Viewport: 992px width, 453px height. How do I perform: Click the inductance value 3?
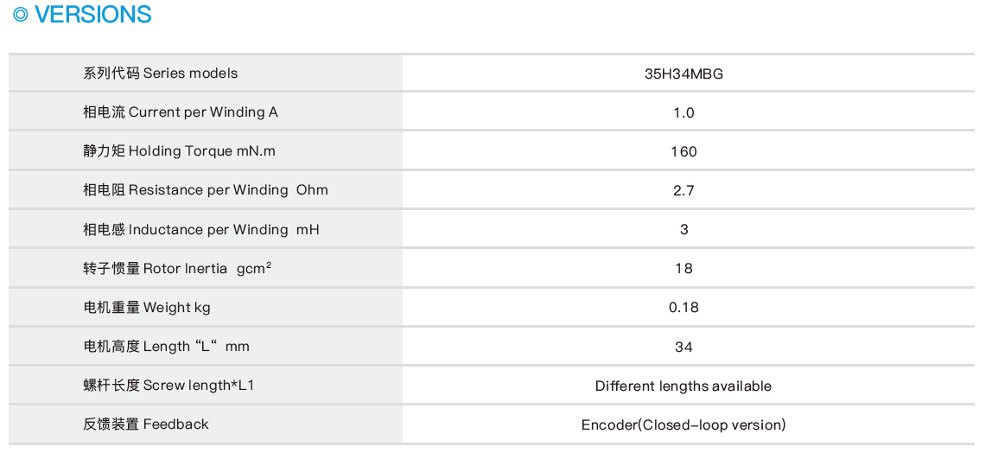(x=684, y=229)
